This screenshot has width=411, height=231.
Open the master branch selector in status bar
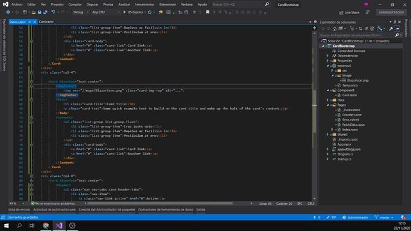coord(384,218)
